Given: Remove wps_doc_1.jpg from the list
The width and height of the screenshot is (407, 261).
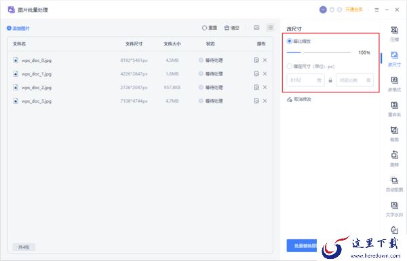Looking at the screenshot, I should click(265, 73).
